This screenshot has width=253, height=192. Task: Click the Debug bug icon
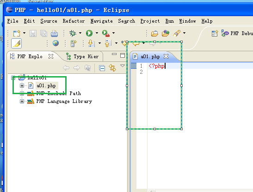(73, 33)
